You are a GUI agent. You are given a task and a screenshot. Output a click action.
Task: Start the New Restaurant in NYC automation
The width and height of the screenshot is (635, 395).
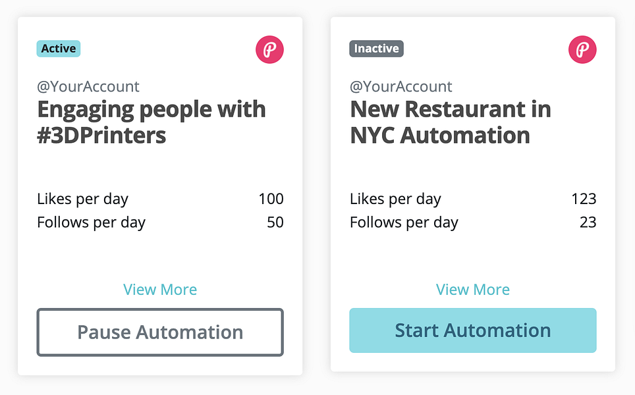(472, 330)
